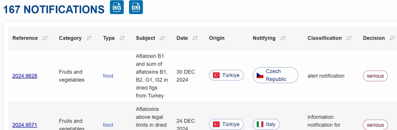This screenshot has height=130, width=397.
Task: Click the food type in second row
Action: pyautogui.click(x=108, y=125)
